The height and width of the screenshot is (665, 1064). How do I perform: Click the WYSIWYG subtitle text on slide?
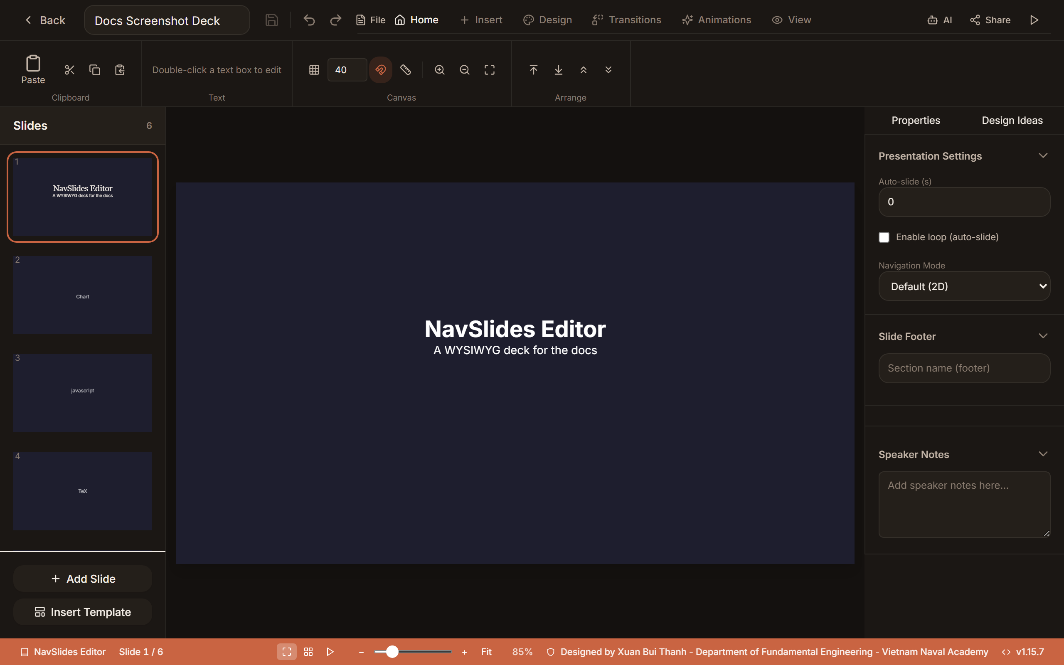click(515, 350)
